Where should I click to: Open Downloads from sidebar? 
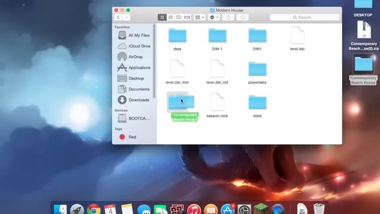134,100
